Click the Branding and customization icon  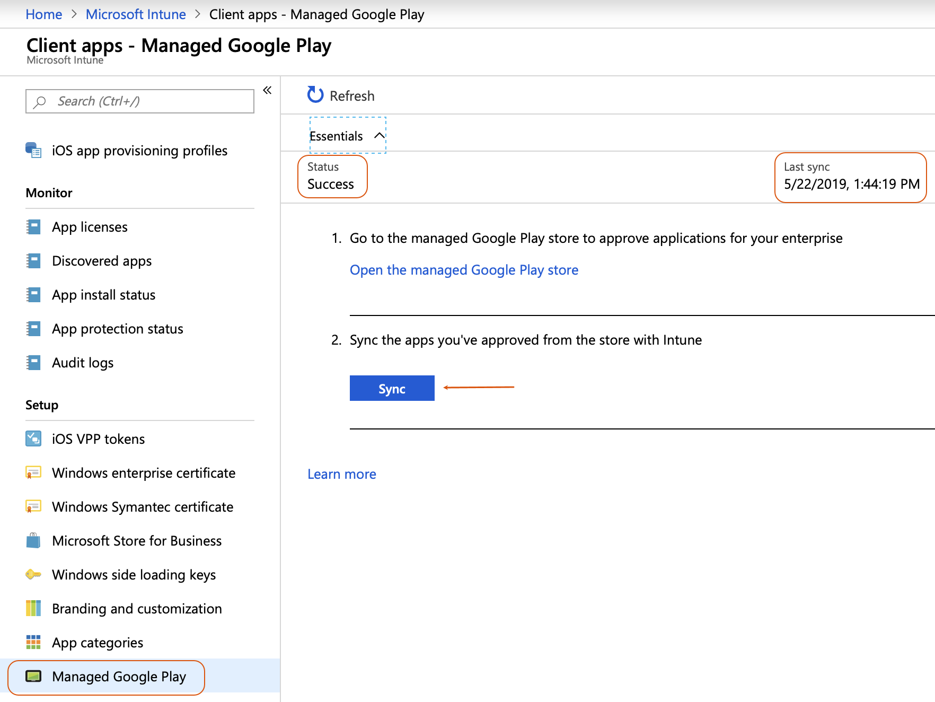click(x=33, y=608)
